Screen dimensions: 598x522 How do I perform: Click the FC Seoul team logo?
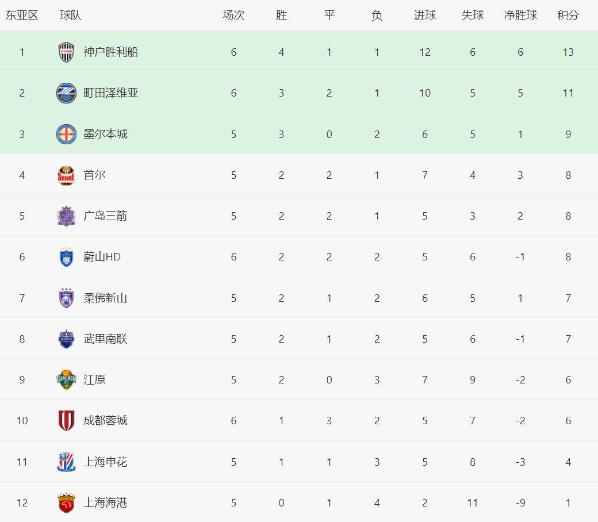(x=66, y=175)
